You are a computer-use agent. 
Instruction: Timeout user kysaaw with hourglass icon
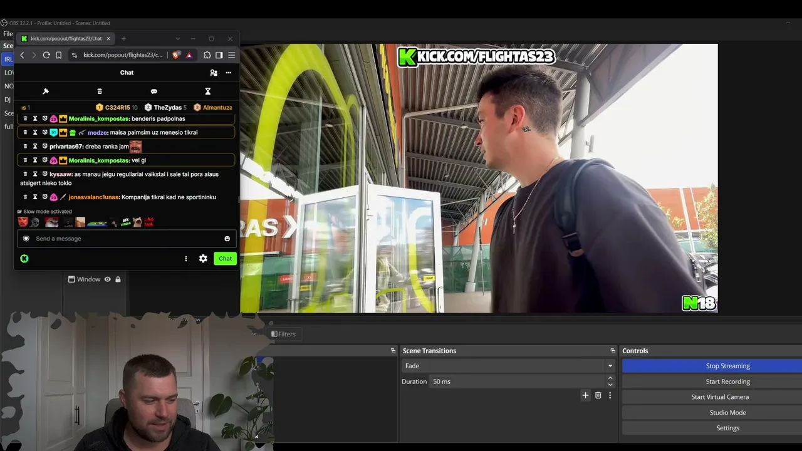pyautogui.click(x=35, y=174)
